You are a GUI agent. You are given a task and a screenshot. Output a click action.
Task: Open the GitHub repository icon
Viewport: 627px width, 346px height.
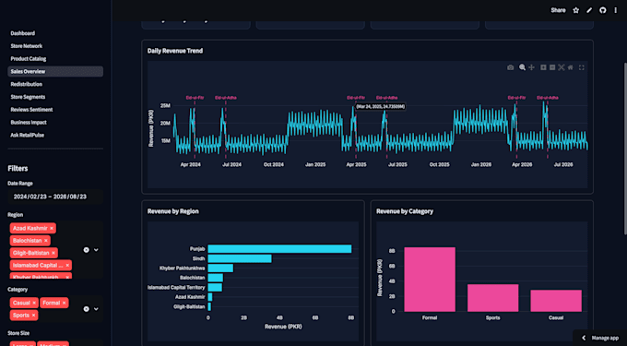(x=603, y=10)
